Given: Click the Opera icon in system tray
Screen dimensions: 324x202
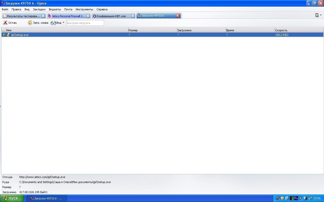Looking at the screenshot, I should tap(278, 198).
